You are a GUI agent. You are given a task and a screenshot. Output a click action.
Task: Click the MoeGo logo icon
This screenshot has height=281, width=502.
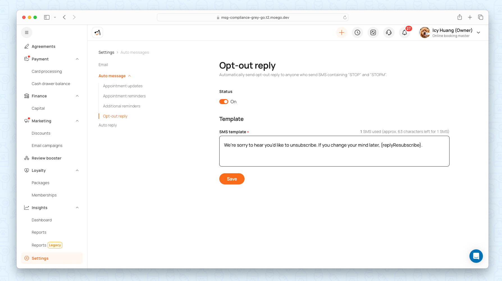point(97,33)
